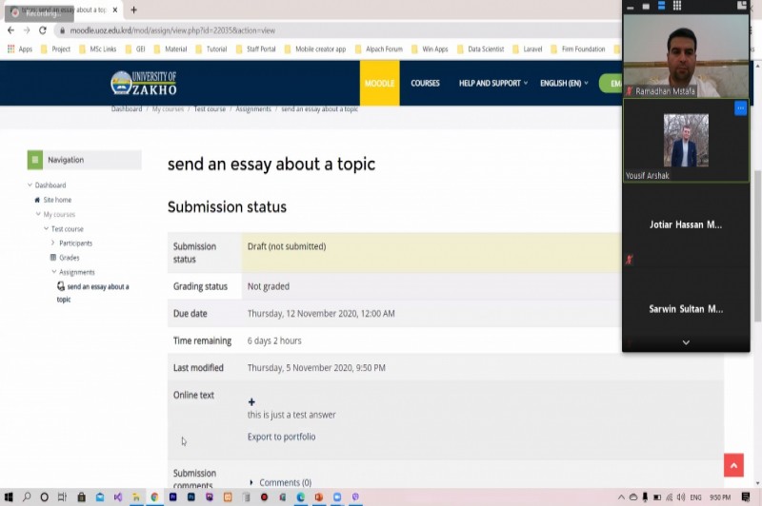Click the browser address bar
762x506 pixels.
pos(286,30)
